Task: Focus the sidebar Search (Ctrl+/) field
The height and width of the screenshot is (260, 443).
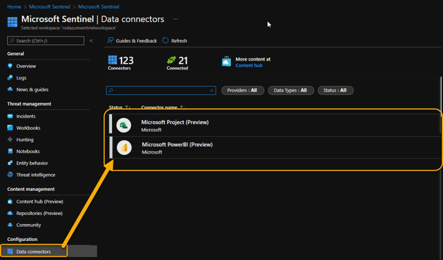Action: [46, 40]
